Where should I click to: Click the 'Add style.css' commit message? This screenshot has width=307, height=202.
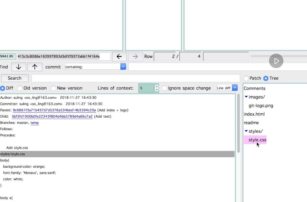coord(17,148)
